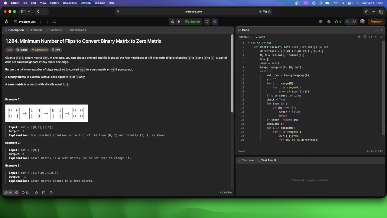
Task: Open Spotlight search in menu bar
Action: tap(343, 3)
